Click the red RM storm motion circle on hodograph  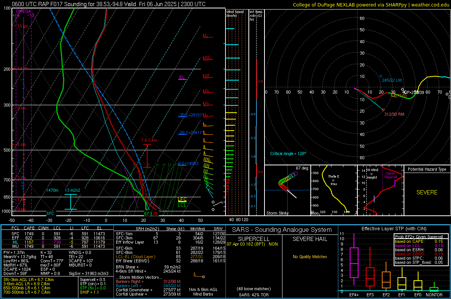[383, 110]
